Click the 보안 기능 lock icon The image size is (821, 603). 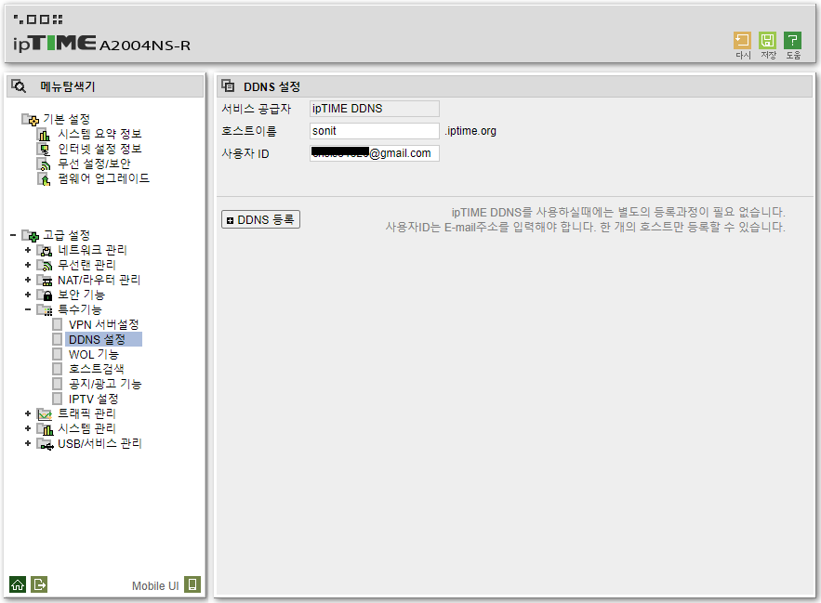click(45, 295)
